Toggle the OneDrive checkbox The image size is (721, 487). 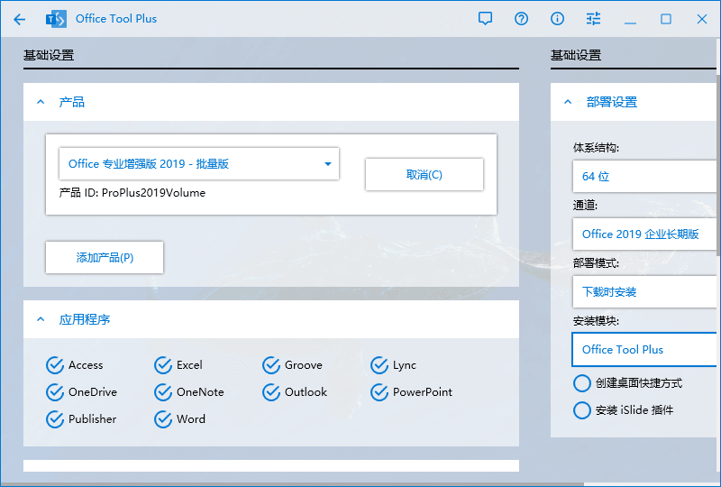click(x=55, y=392)
